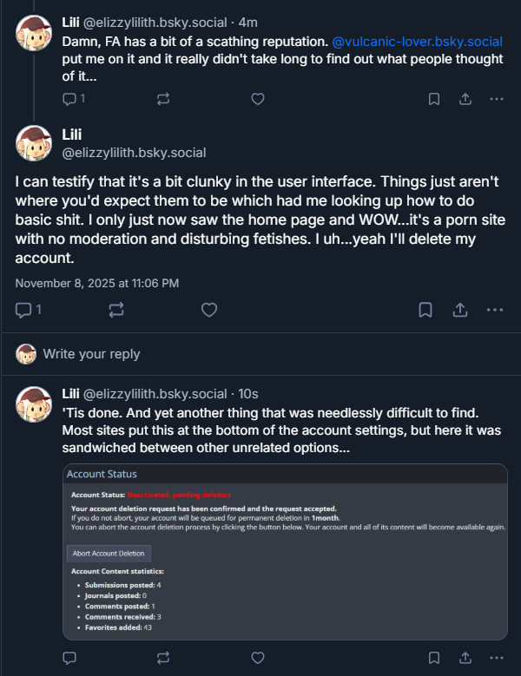The image size is (521, 676).
Task: Share the main post dated November 8
Action: tap(459, 310)
